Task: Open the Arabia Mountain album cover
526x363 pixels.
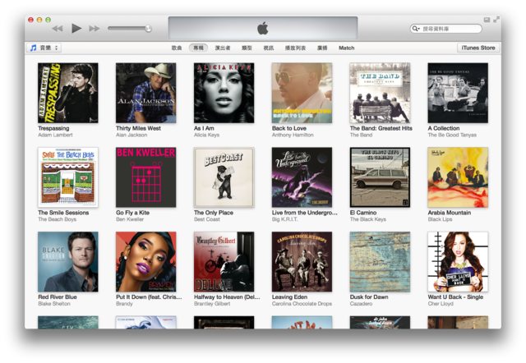Action: tap(458, 177)
